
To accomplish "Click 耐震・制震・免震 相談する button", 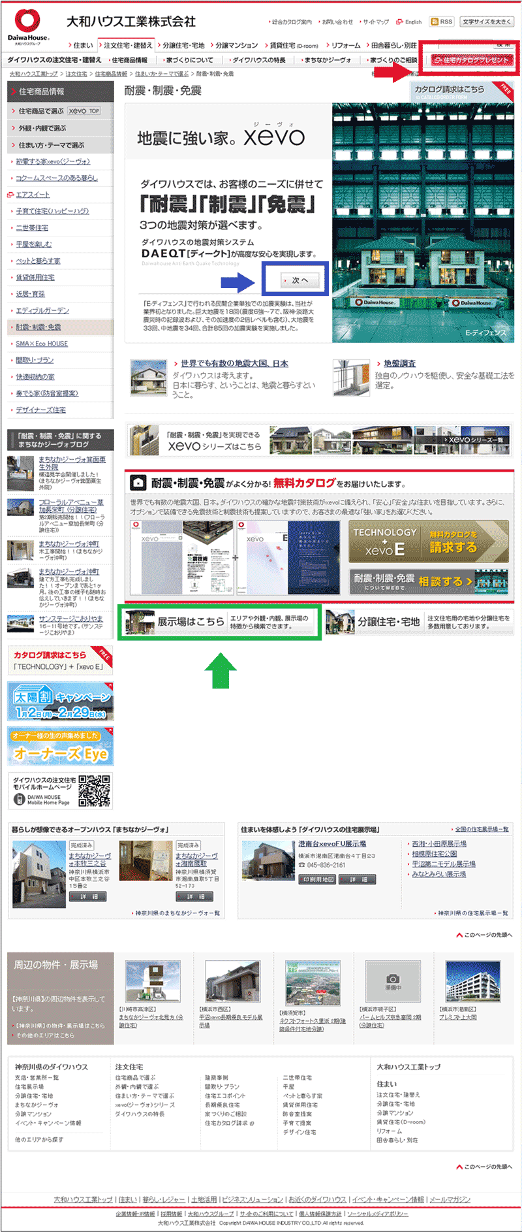I will (x=429, y=581).
